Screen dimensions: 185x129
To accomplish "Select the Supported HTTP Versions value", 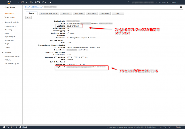I will click(77, 57).
